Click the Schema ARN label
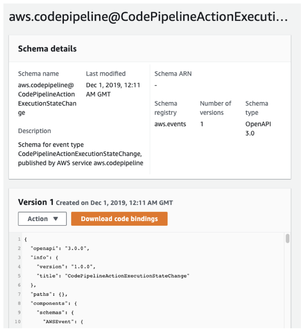 [173, 74]
